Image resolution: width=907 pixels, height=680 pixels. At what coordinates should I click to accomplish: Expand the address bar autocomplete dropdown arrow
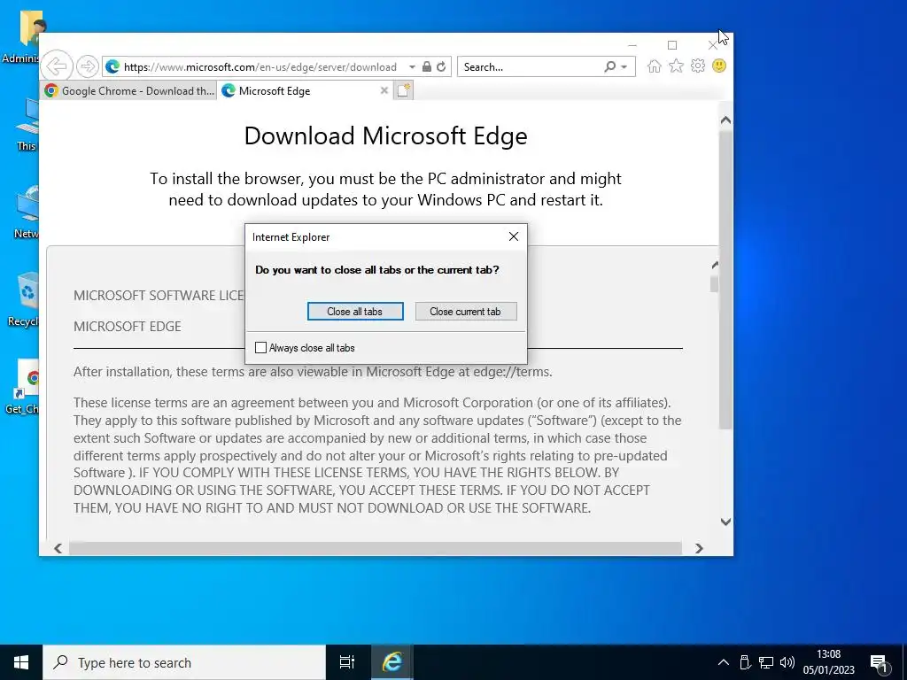412,67
